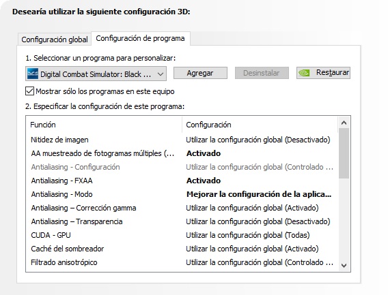Click the NVIDIA logo on Restaurar button

pyautogui.click(x=304, y=73)
